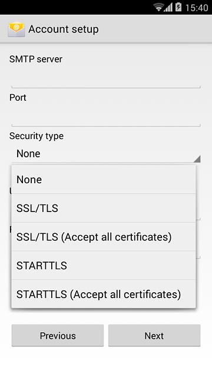Image resolution: width=212 pixels, height=377 pixels.
Task: Select SSL/TLS (Accept all certificates)
Action: point(104,237)
